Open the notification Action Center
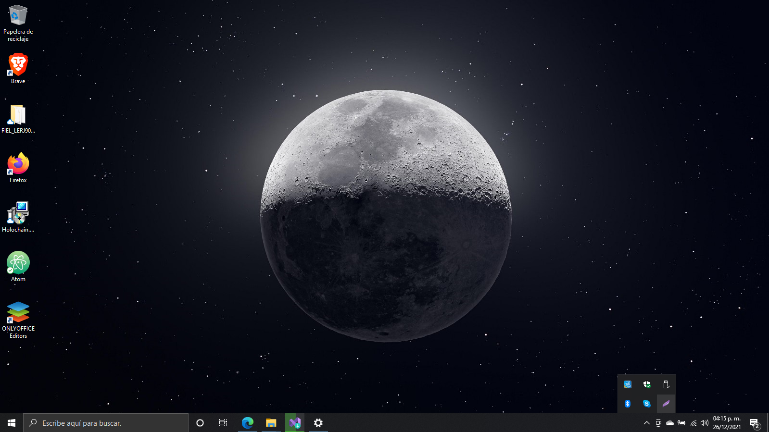Viewport: 769px width, 432px height. 754,423
